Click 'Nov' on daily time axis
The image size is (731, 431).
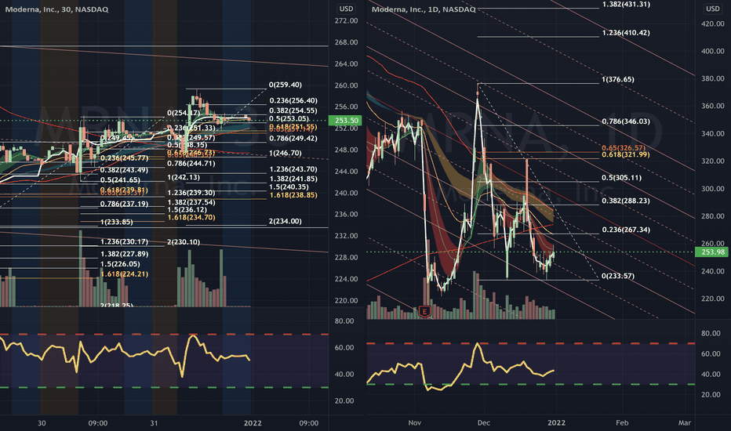(414, 423)
